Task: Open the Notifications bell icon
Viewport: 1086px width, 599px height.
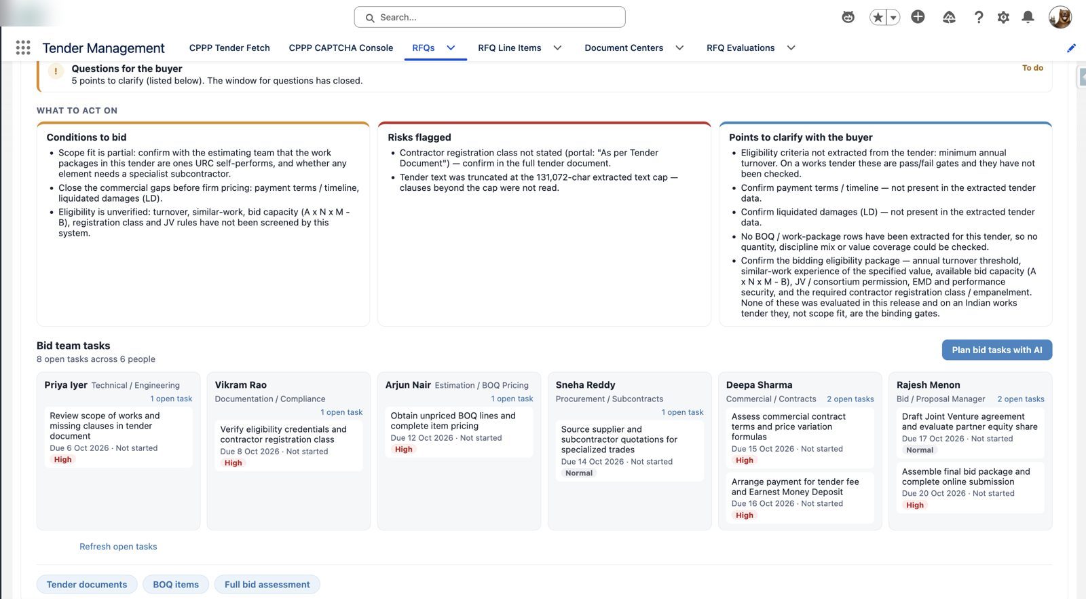Action: [x=1028, y=17]
